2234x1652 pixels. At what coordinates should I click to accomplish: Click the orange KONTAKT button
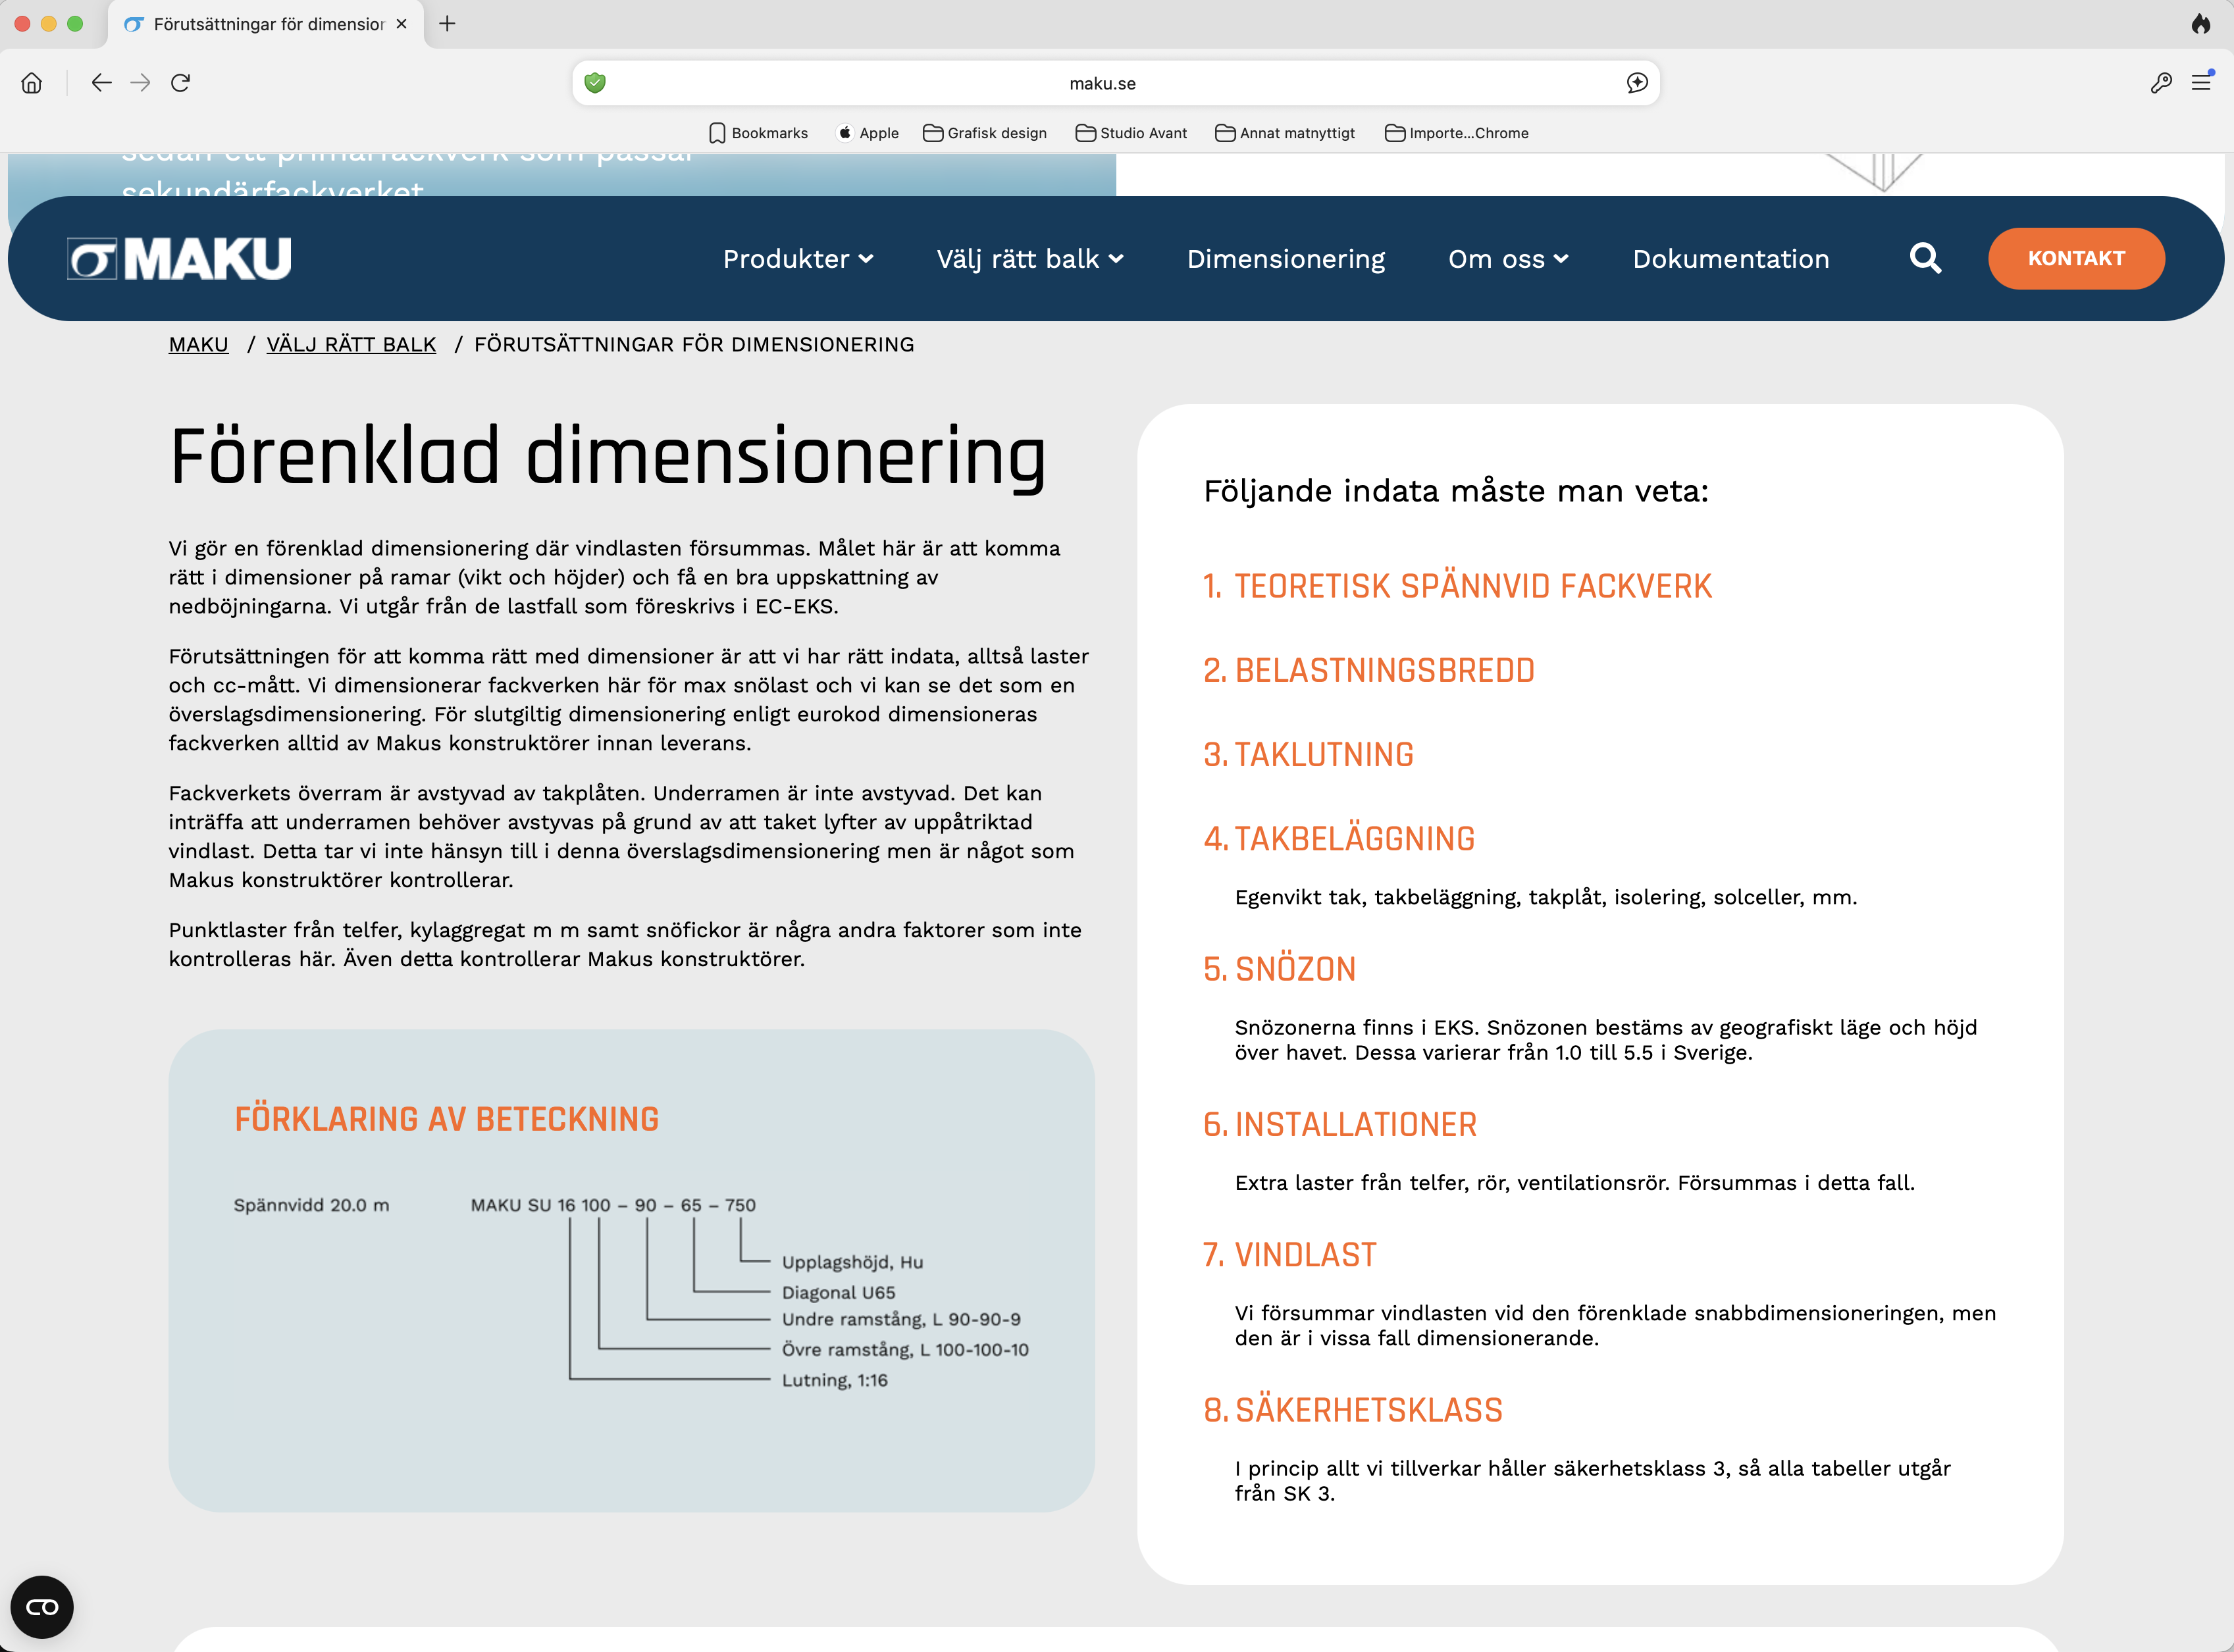click(x=2076, y=259)
